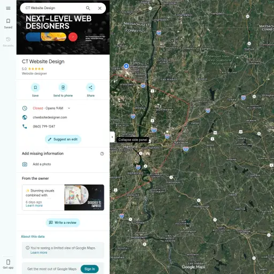The image size is (274, 274).
Task: Save CT Website Design to a list
Action: click(x=35, y=90)
